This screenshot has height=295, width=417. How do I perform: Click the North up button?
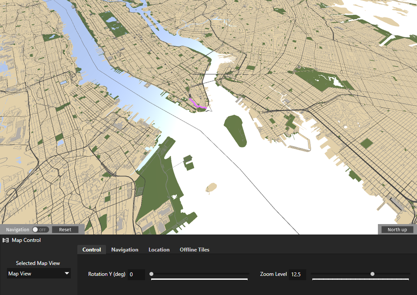[397, 230]
